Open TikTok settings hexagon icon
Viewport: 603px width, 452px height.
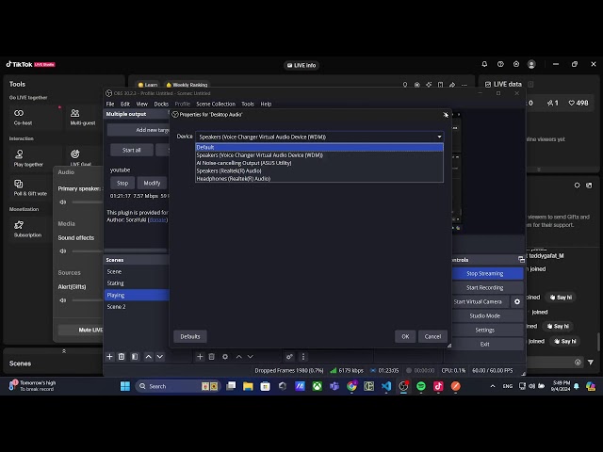coord(516,64)
